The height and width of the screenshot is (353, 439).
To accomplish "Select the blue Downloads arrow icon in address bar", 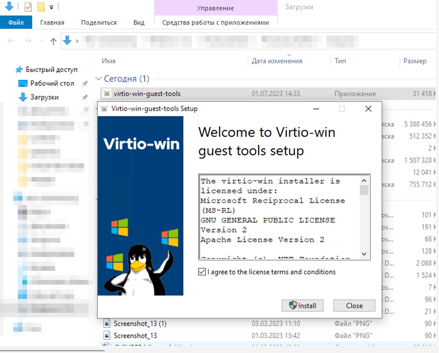I will click(x=67, y=41).
